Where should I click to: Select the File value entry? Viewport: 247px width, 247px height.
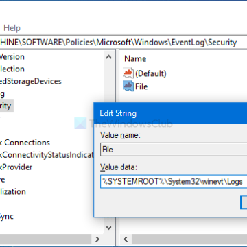[141, 86]
